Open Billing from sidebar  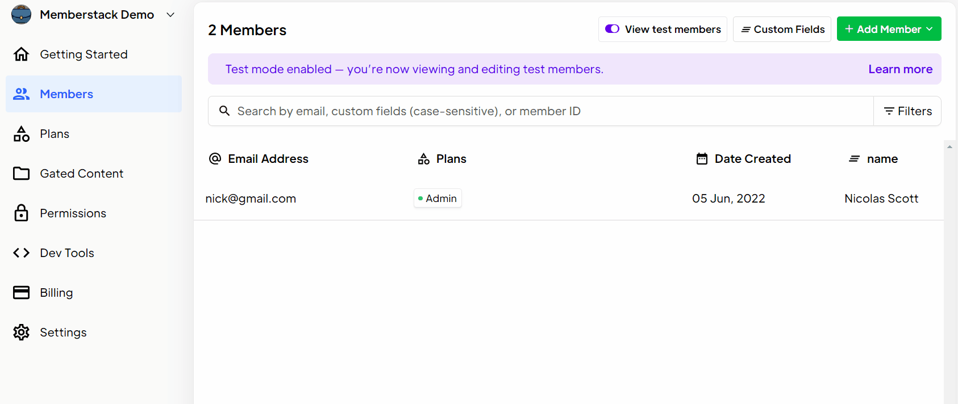[56, 293]
